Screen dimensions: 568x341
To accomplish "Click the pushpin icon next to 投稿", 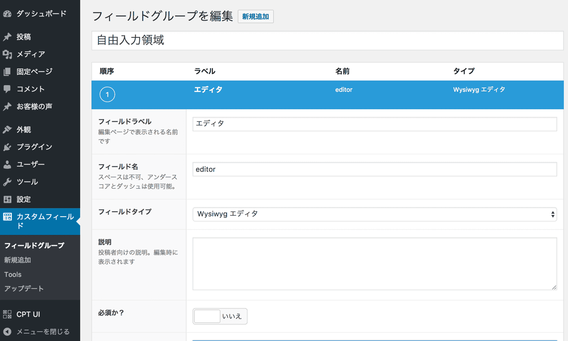I will click(7, 37).
